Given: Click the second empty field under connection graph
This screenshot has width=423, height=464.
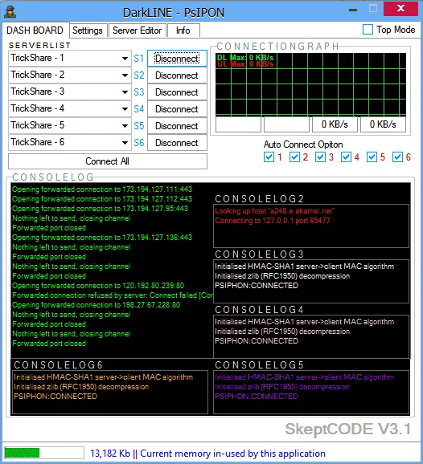Looking at the screenshot, I should point(286,124).
